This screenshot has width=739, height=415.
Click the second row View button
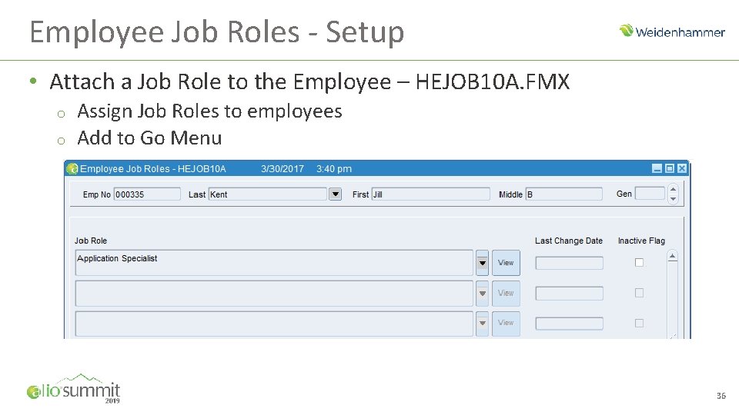(x=506, y=293)
